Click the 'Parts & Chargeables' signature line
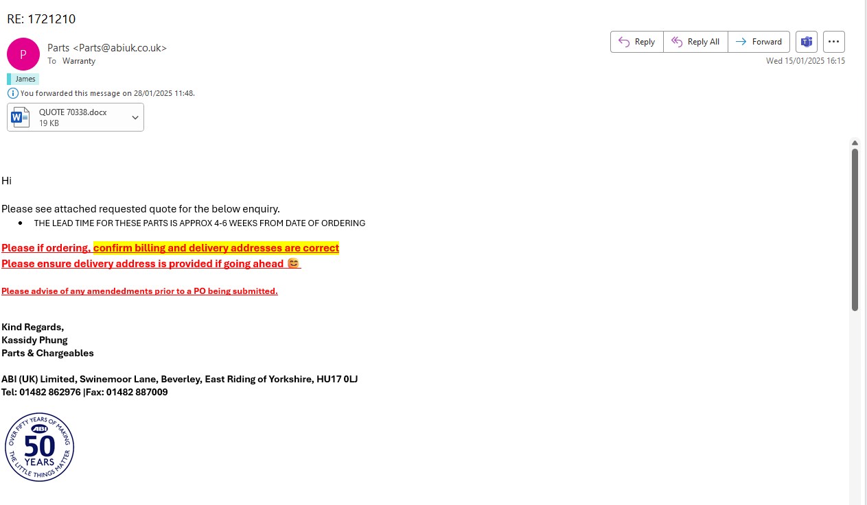The image size is (867, 505). point(47,353)
